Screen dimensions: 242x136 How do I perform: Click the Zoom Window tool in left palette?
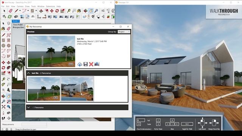(9, 101)
